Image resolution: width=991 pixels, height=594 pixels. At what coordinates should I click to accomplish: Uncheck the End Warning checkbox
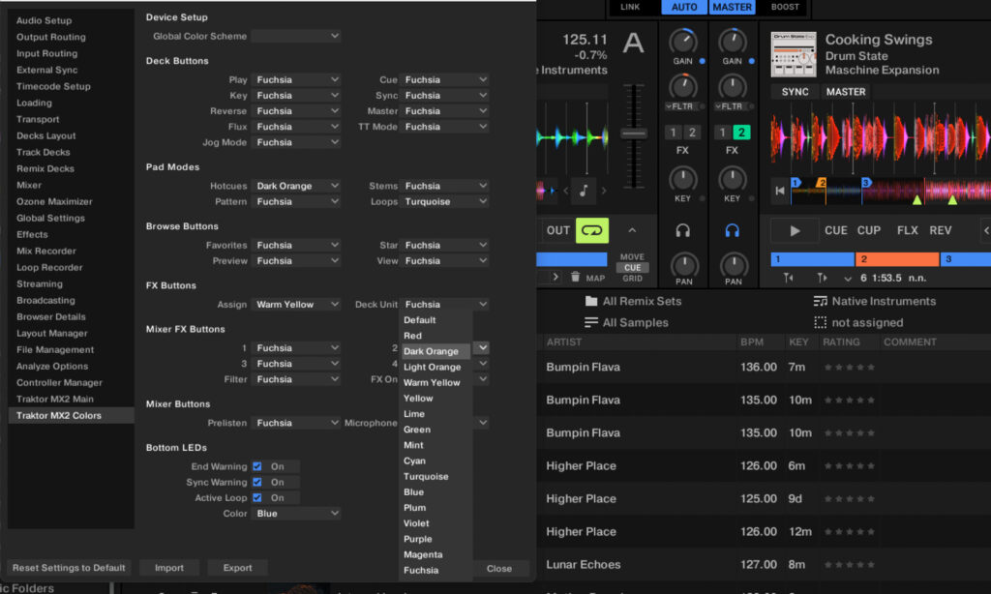257,466
